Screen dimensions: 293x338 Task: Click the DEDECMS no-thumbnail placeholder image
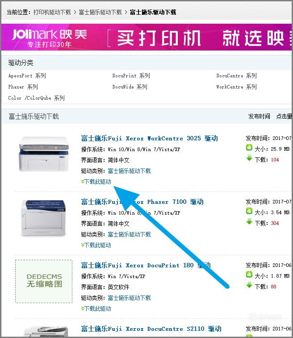pyautogui.click(x=44, y=281)
